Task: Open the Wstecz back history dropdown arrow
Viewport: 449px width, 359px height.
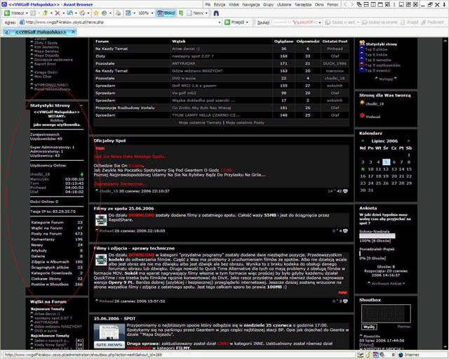Action: coord(27,13)
